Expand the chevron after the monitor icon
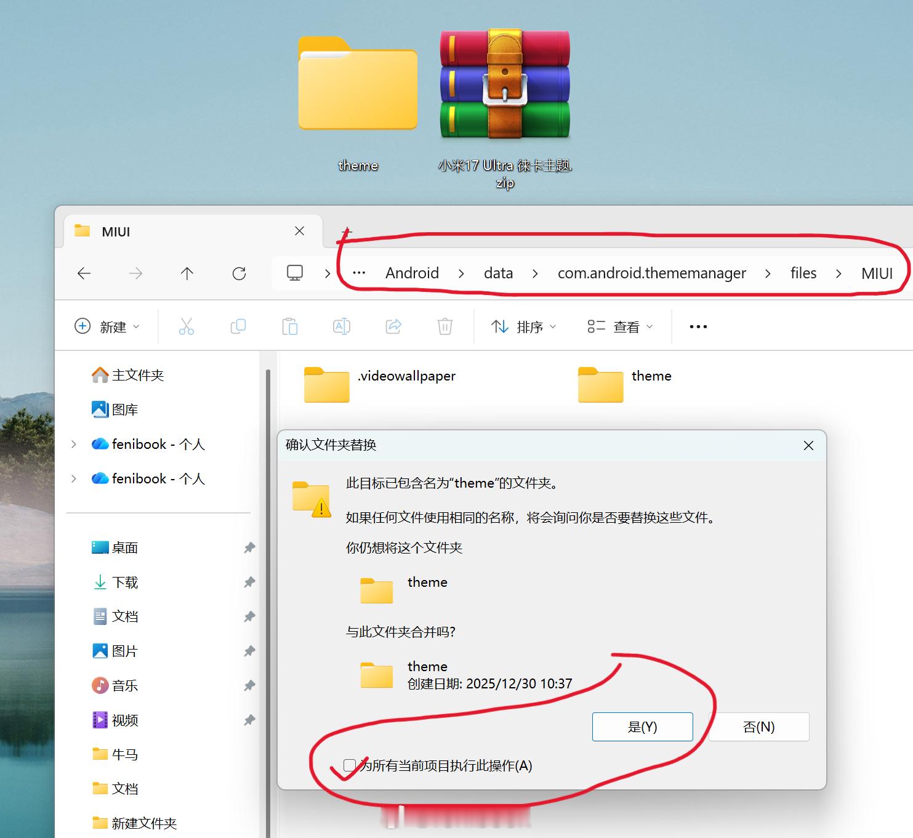913x838 pixels. click(x=328, y=273)
